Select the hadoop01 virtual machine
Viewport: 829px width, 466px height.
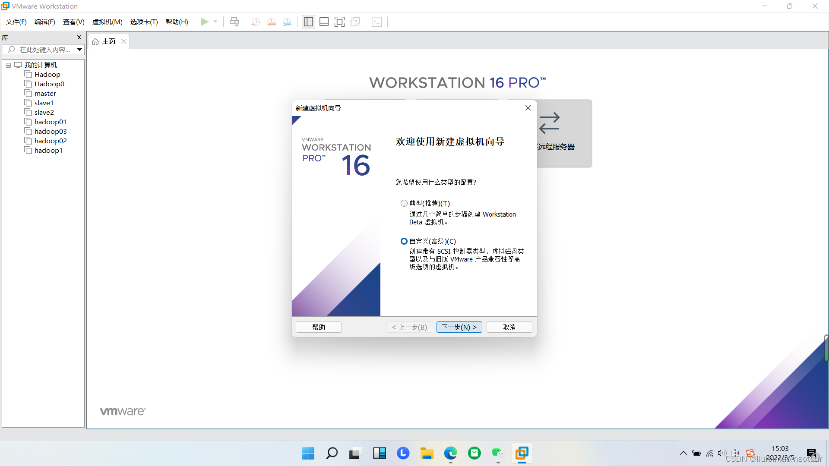coord(51,122)
